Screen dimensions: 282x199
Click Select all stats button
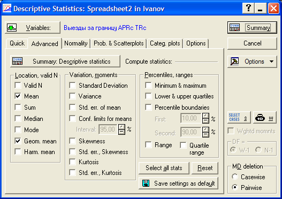[x=164, y=168]
